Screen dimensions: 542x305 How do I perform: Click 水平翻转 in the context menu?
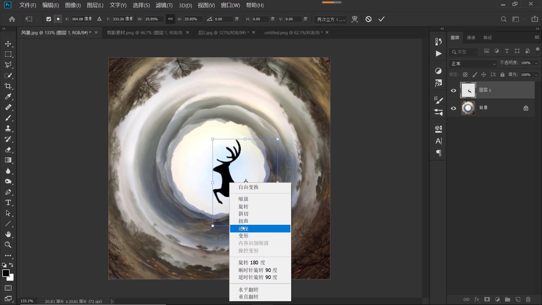click(248, 289)
